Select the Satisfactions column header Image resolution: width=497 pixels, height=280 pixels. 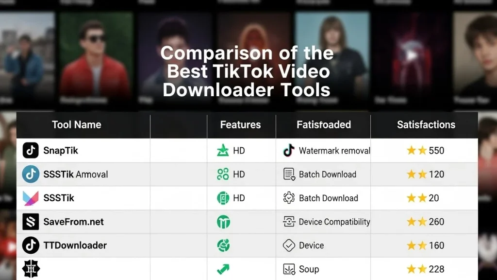tap(425, 125)
